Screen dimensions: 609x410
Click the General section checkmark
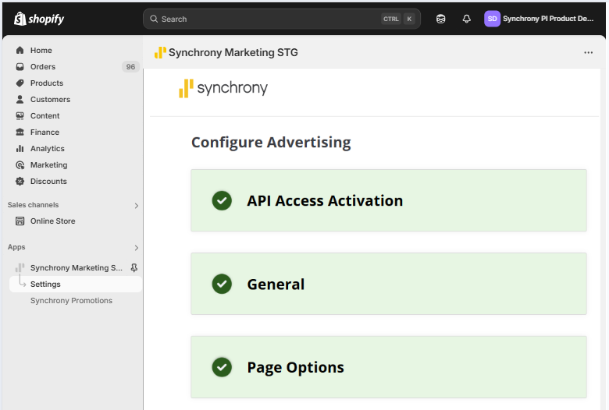222,284
